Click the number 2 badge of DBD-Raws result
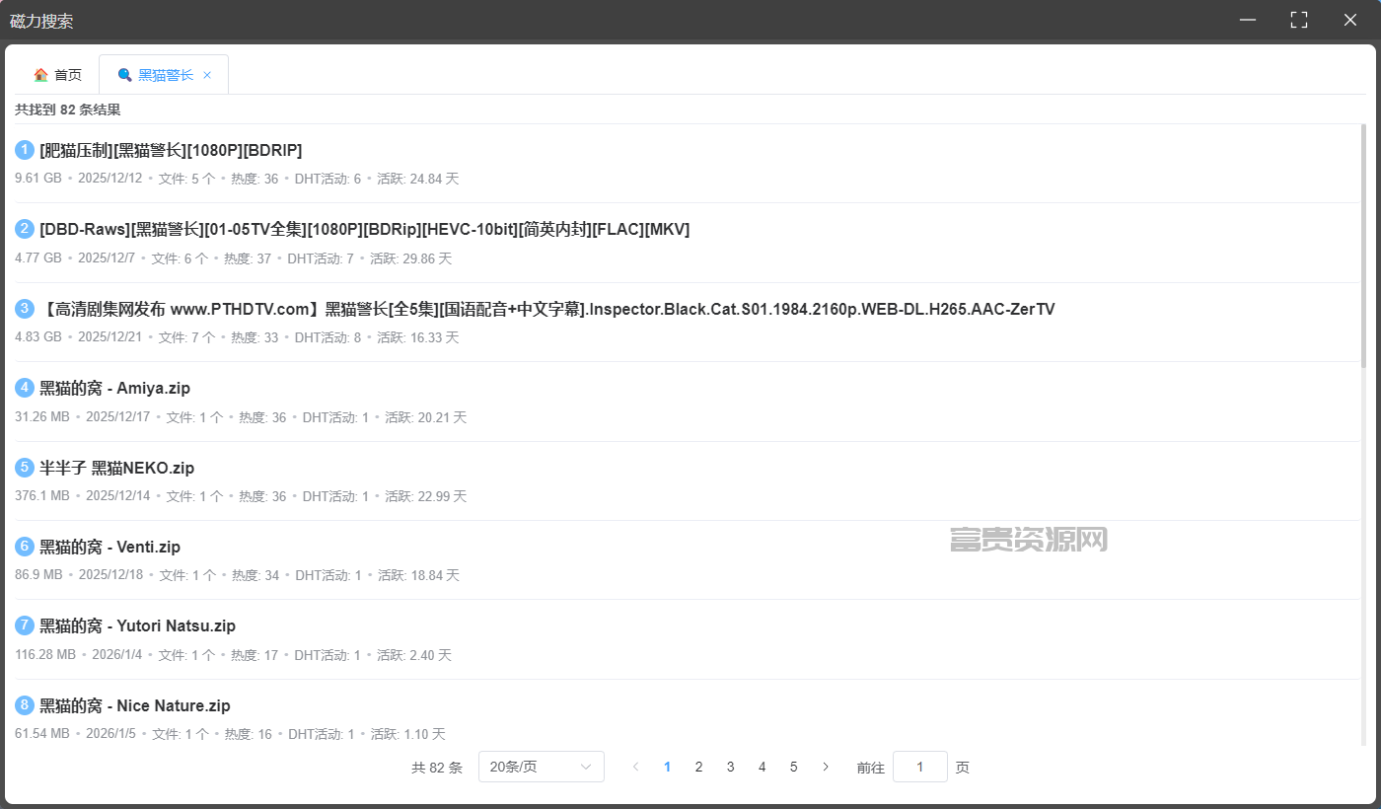The image size is (1381, 809). (x=25, y=229)
